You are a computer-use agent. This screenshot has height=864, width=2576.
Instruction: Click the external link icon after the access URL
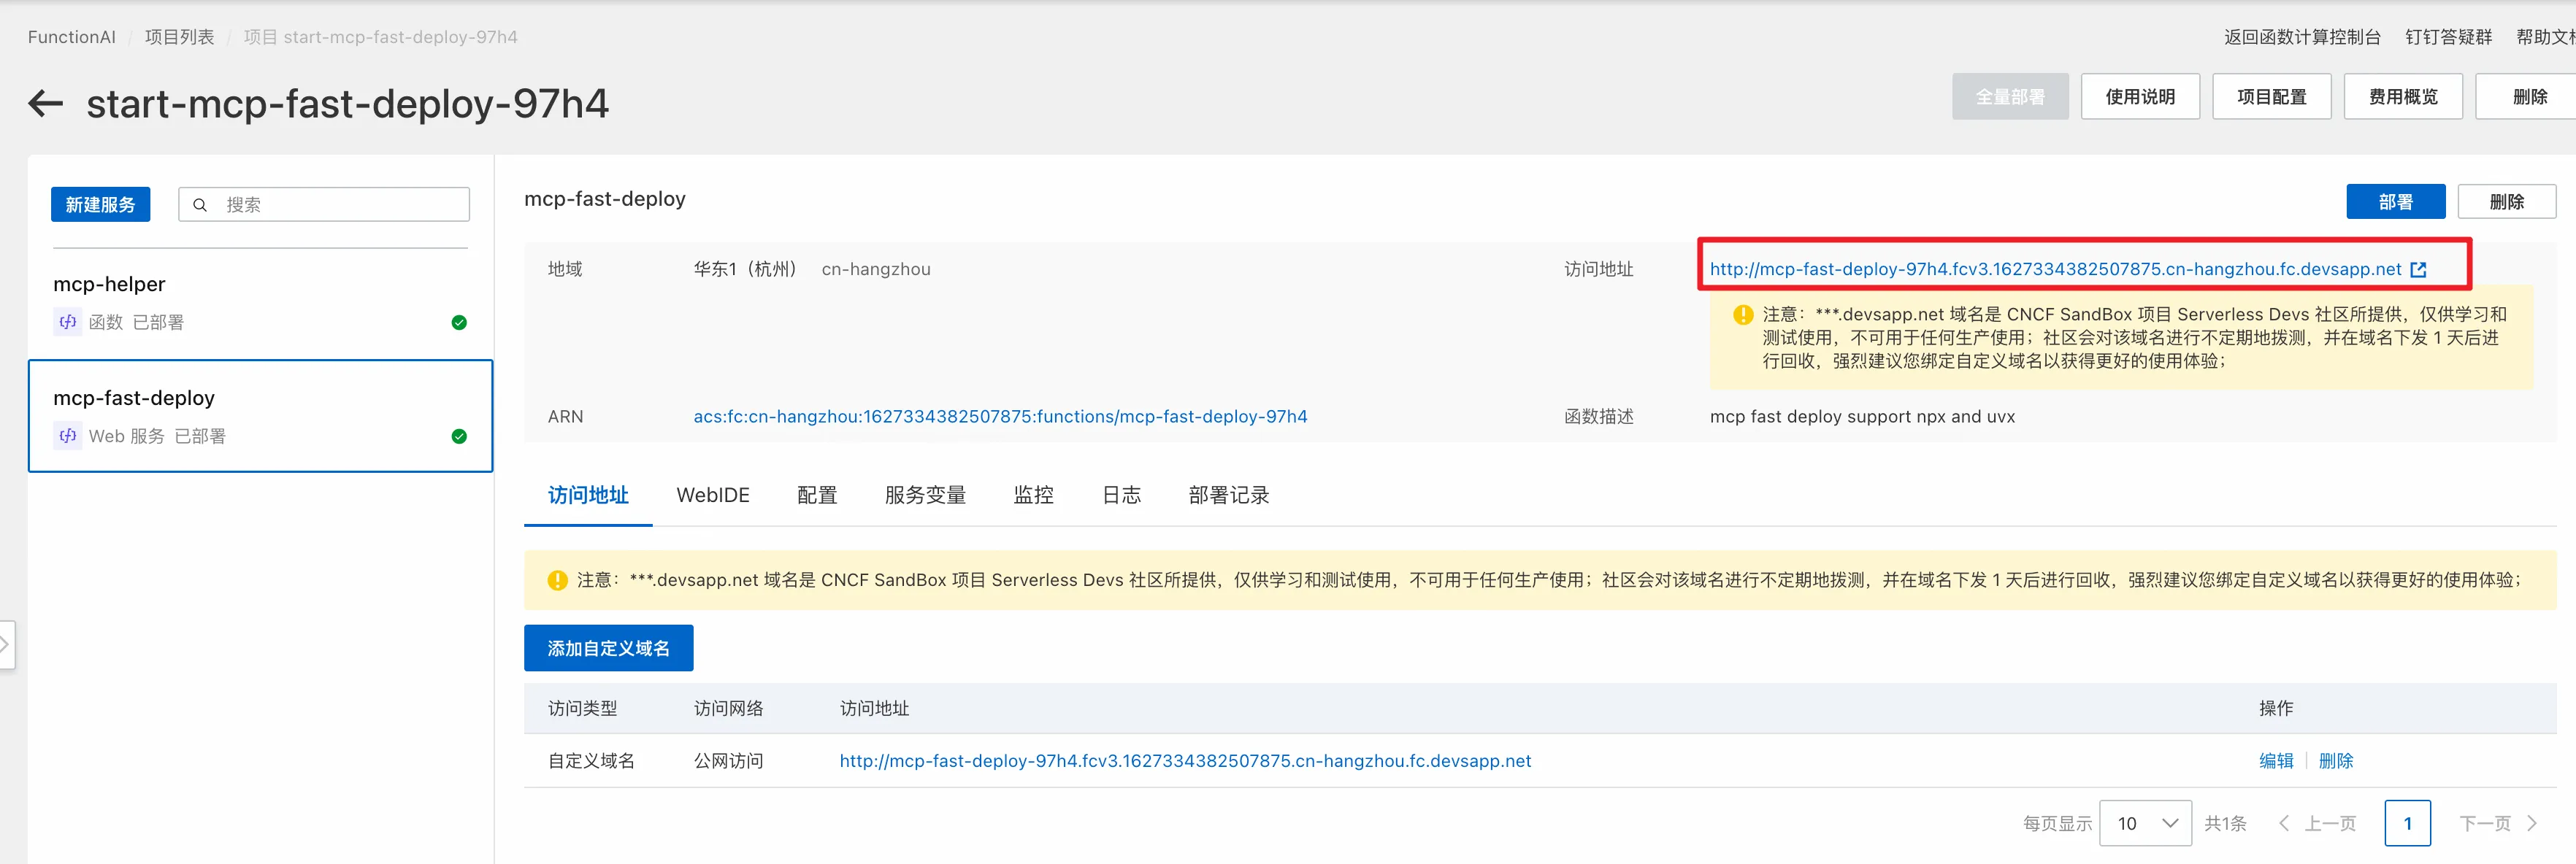click(2419, 269)
